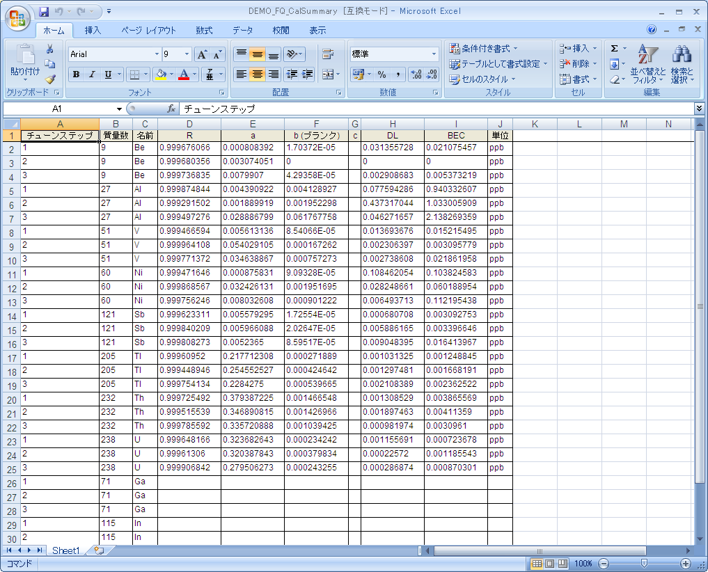Apply the yellow fill color
This screenshot has width=708, height=572.
coord(161,74)
